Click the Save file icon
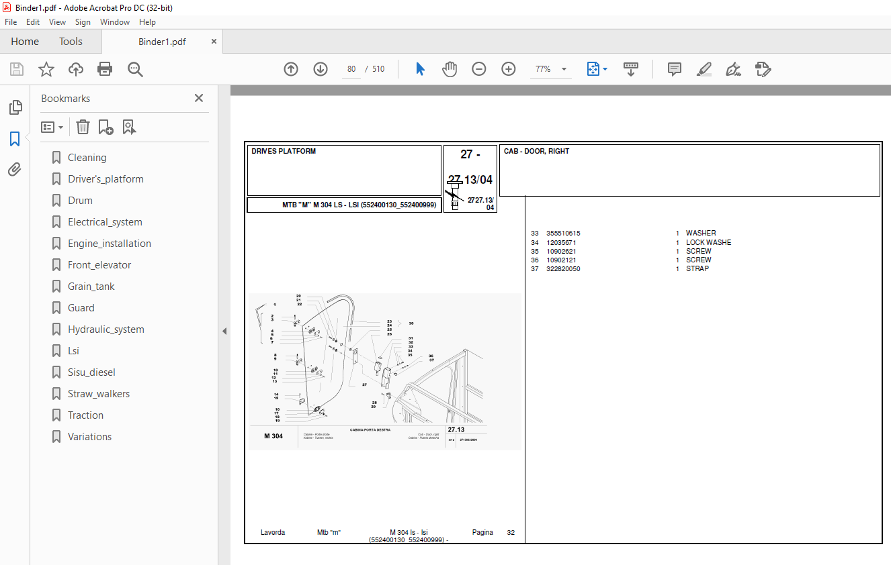The height and width of the screenshot is (565, 891). coord(17,69)
